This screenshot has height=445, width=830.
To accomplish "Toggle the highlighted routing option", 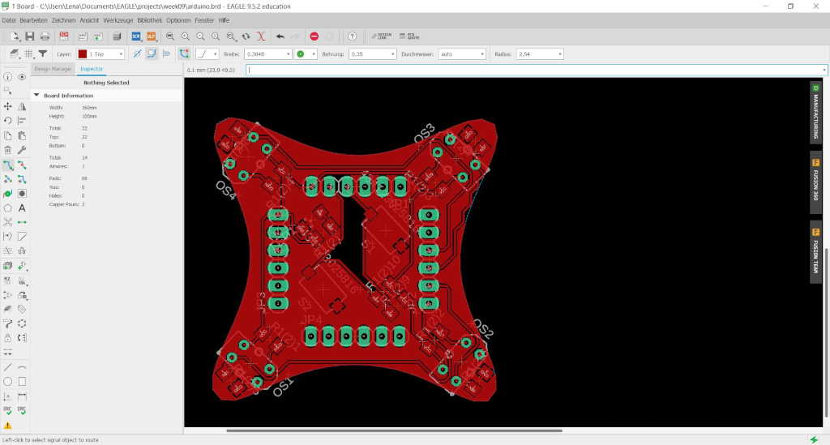I will coord(152,54).
